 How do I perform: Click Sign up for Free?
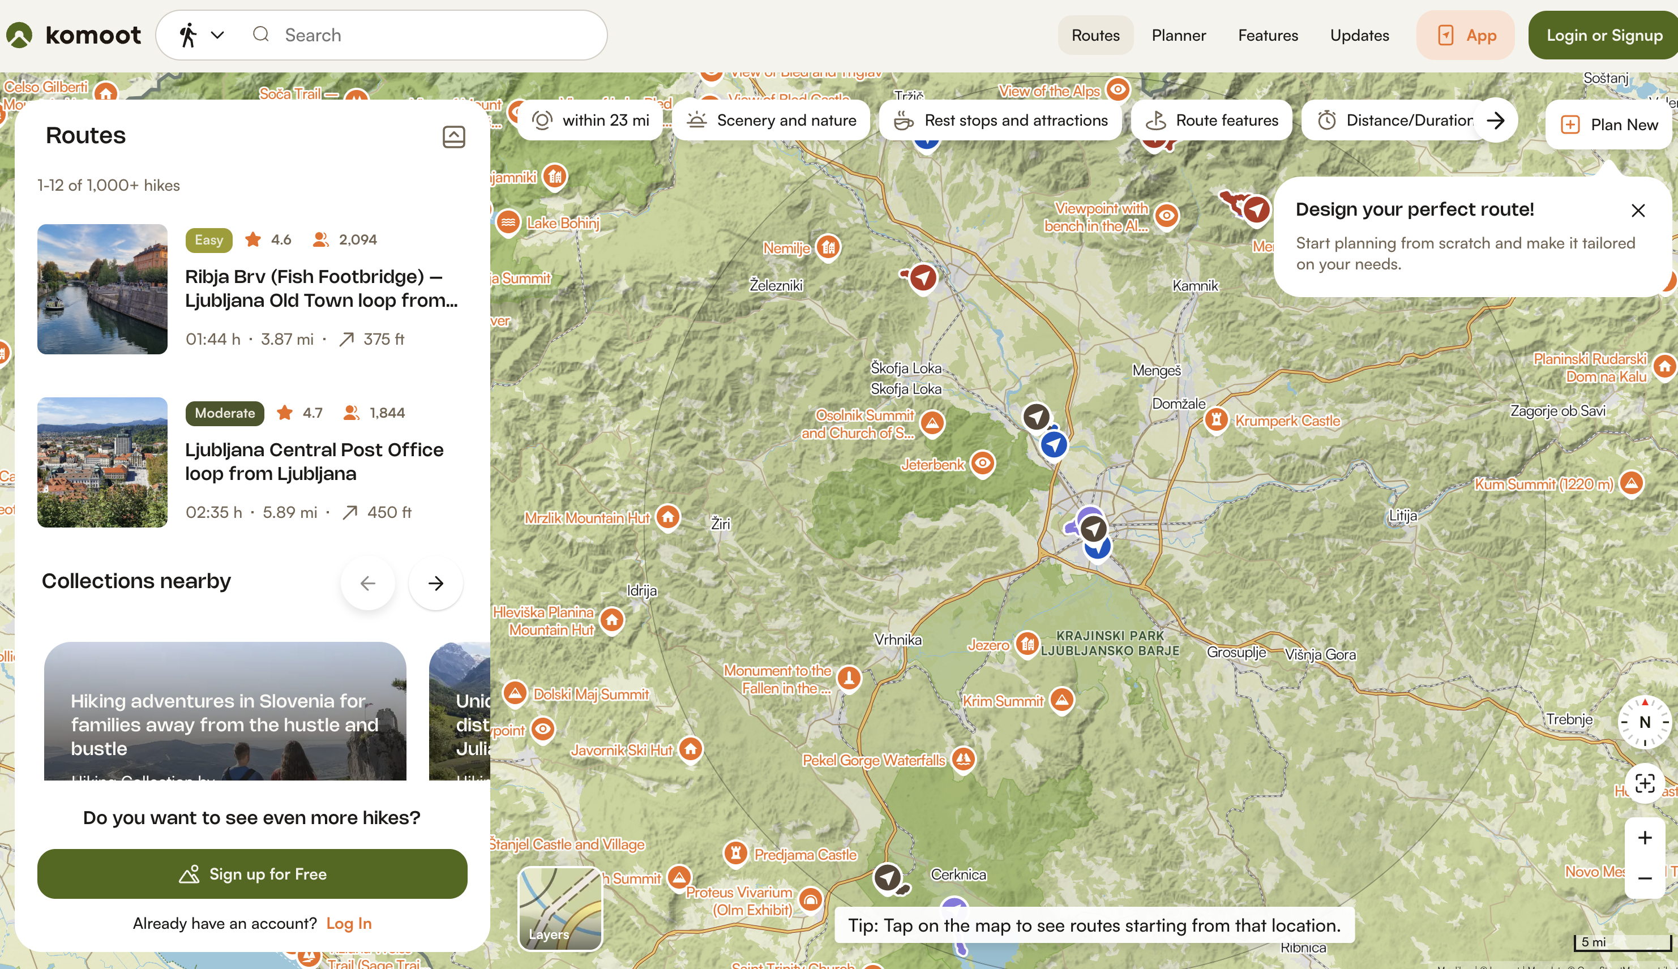pos(252,874)
